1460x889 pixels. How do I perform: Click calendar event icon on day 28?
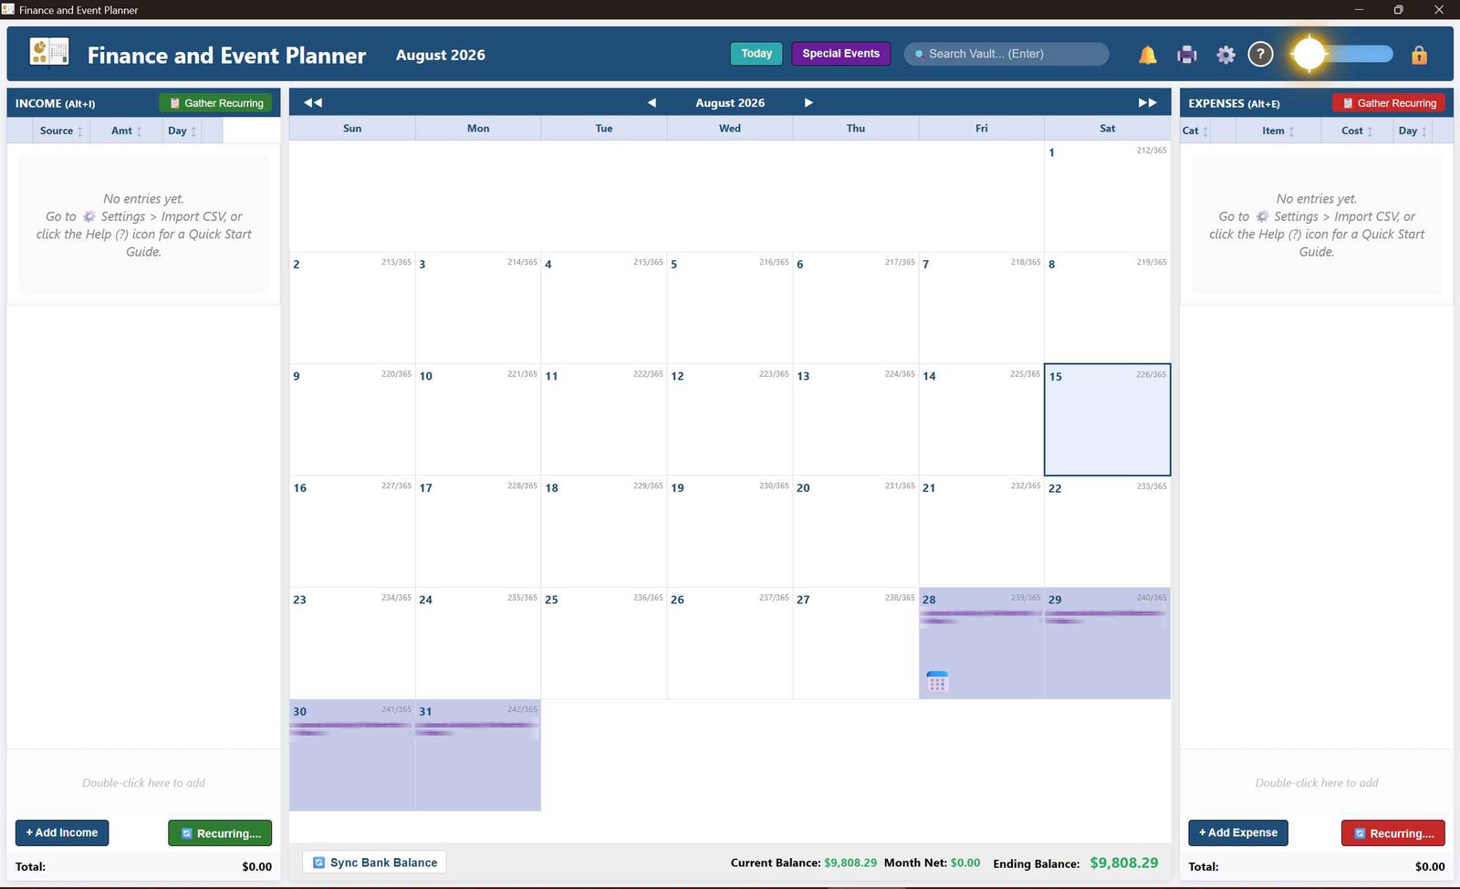(x=937, y=681)
